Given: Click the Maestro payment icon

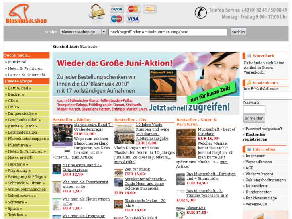Looking at the screenshot, I should pos(117,19).
